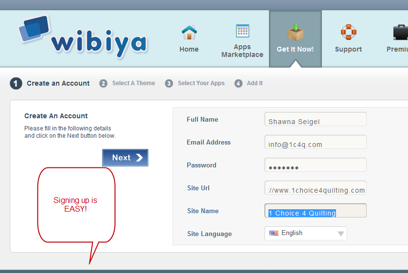This screenshot has width=408, height=273.
Task: Click the step 3 number circle
Action: pyautogui.click(x=169, y=83)
